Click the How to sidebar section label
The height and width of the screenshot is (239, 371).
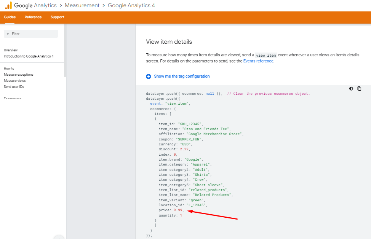click(x=9, y=69)
